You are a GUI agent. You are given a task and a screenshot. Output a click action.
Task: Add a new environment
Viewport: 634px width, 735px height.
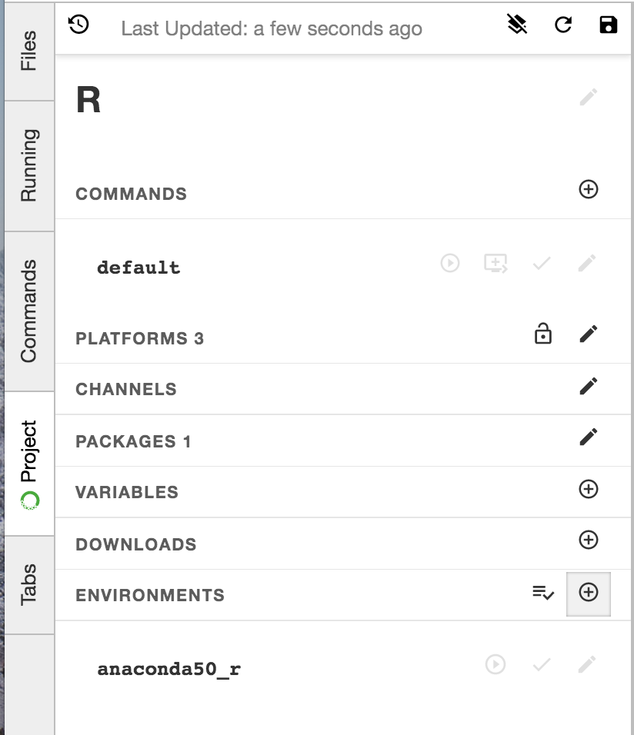pos(589,593)
